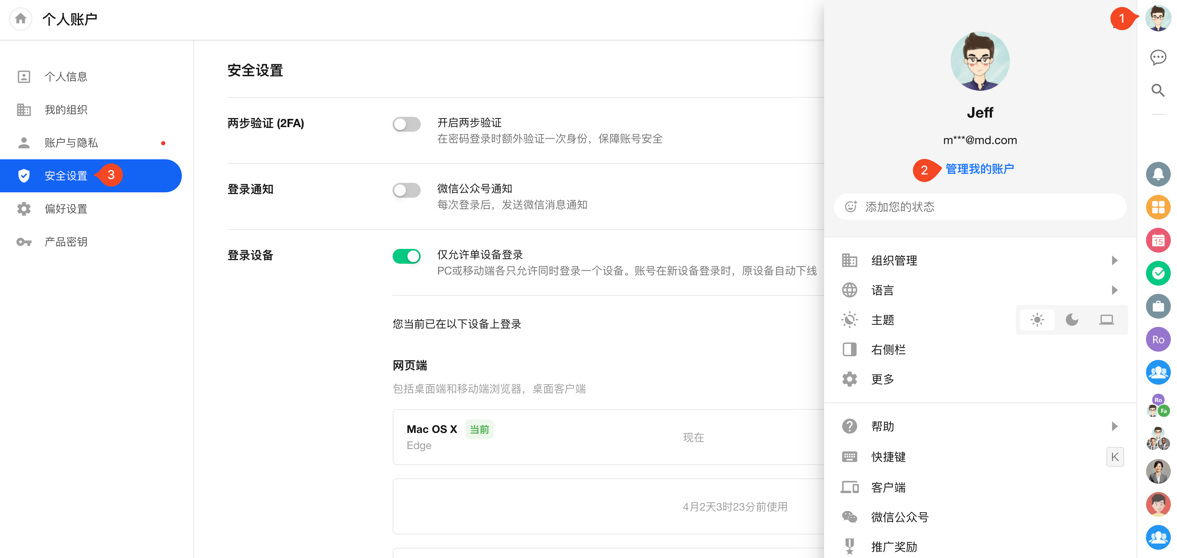Turn on WeChat login notification toggle
The image size is (1177, 558).
click(406, 190)
